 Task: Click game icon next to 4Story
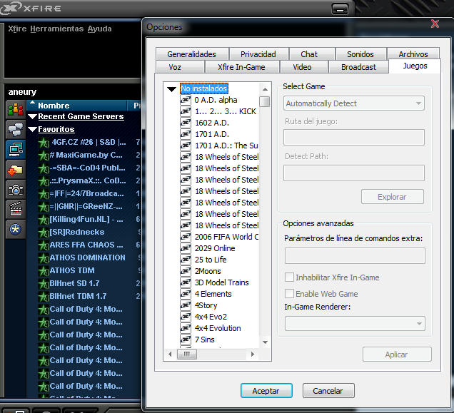pos(186,305)
